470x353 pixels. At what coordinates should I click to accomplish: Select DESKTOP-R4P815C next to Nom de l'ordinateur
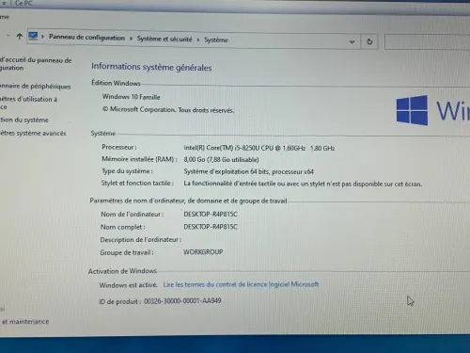[211, 214]
